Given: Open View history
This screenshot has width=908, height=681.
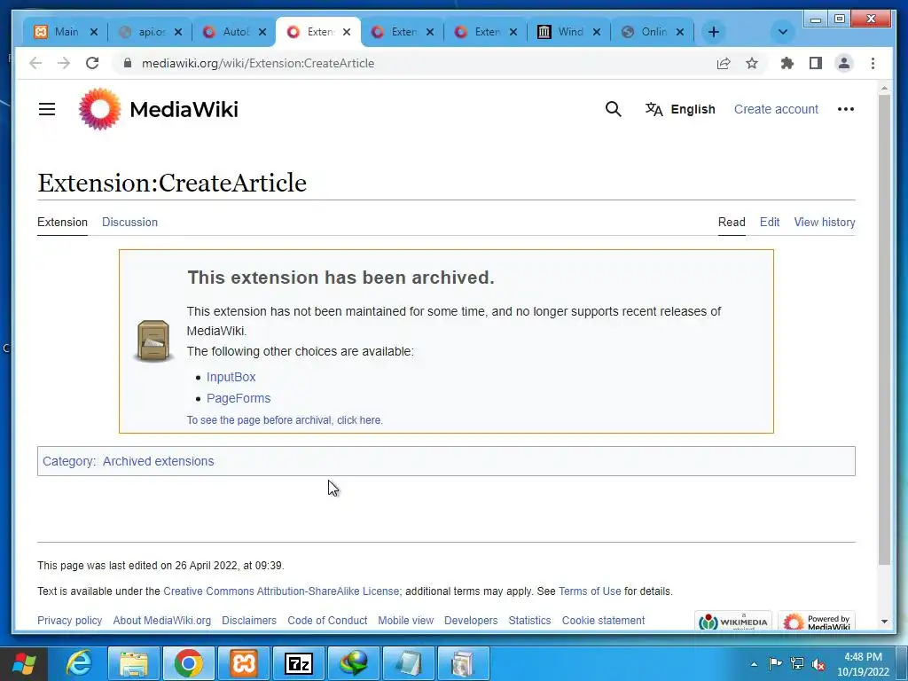Looking at the screenshot, I should (x=824, y=222).
